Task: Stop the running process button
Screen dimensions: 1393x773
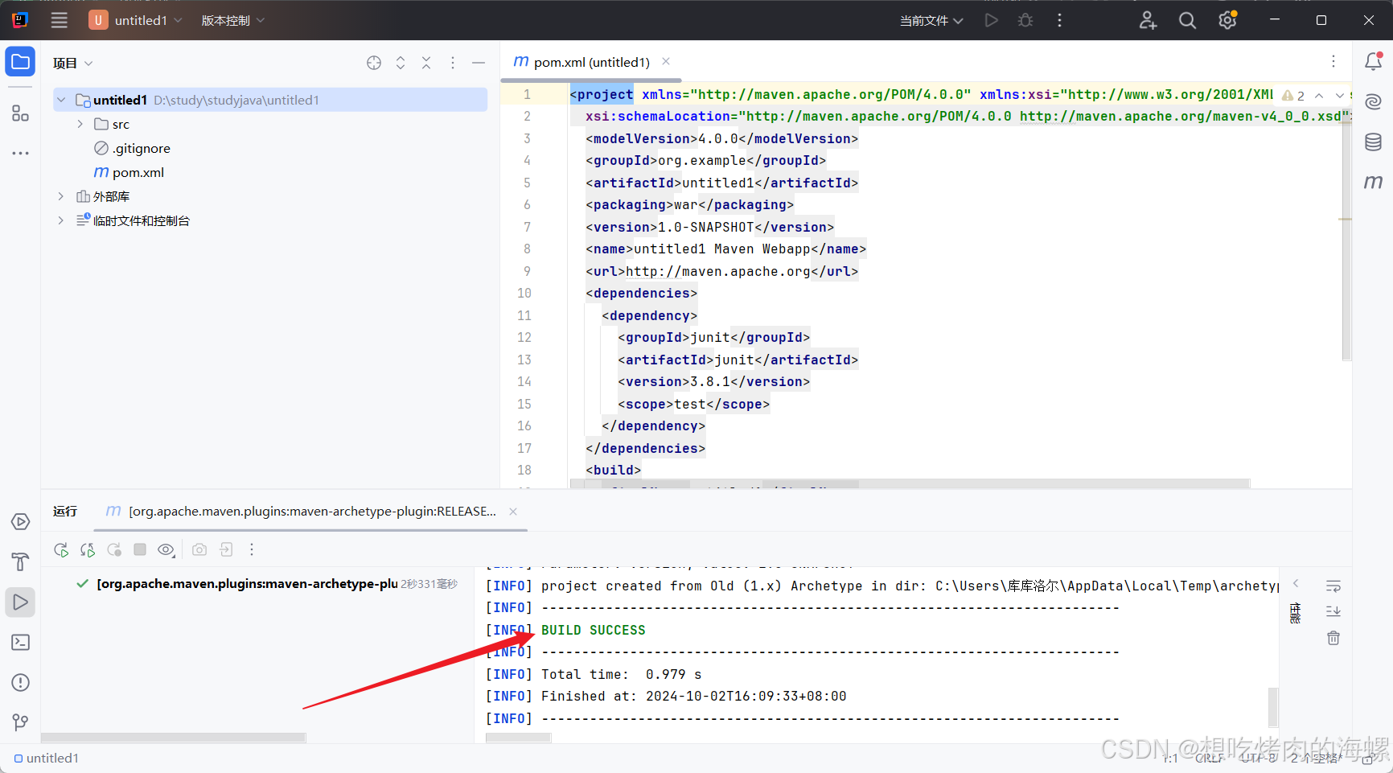Action: click(140, 549)
